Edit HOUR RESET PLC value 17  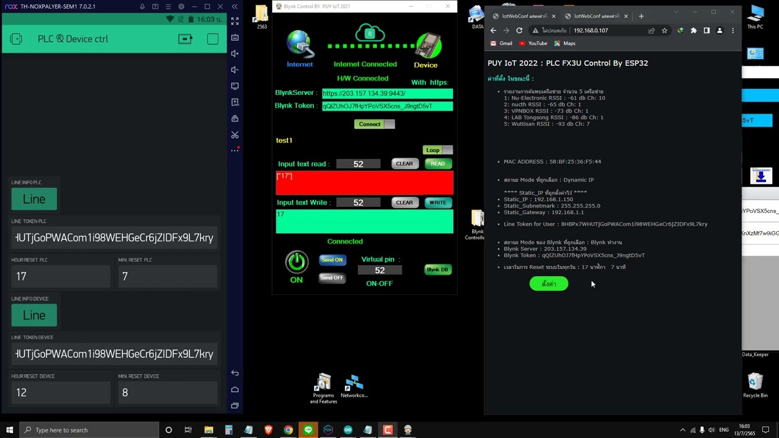pyautogui.click(x=60, y=276)
